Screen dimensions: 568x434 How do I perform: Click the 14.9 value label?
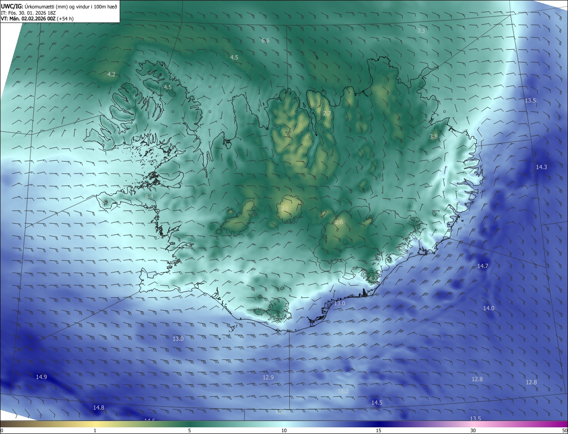[41, 377]
